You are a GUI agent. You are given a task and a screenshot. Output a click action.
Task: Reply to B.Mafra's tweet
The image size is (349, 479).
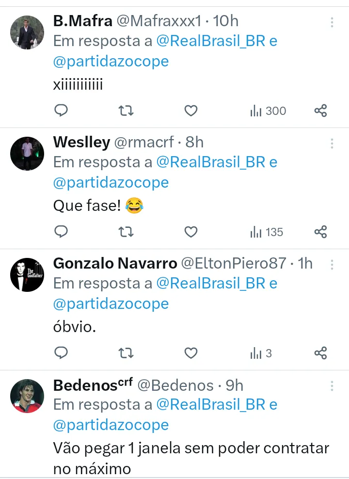[x=61, y=111]
